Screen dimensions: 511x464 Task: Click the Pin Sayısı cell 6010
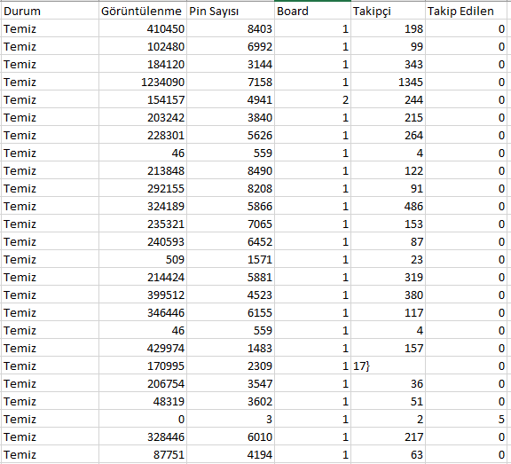pyautogui.click(x=231, y=436)
